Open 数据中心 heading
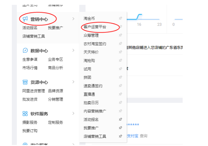 tap(39, 51)
